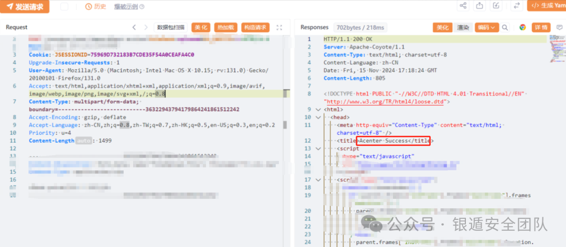Click the Cookie JSESSIONID header line

[112, 55]
